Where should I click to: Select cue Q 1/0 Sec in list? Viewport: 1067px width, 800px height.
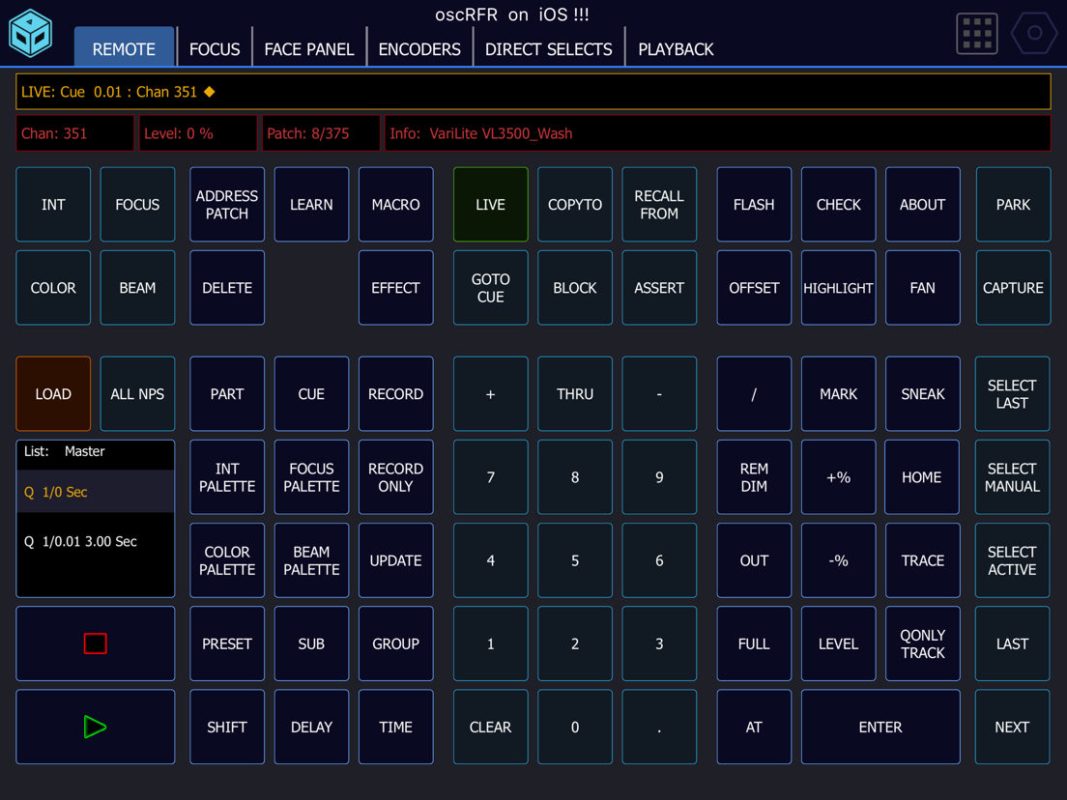tap(96, 491)
